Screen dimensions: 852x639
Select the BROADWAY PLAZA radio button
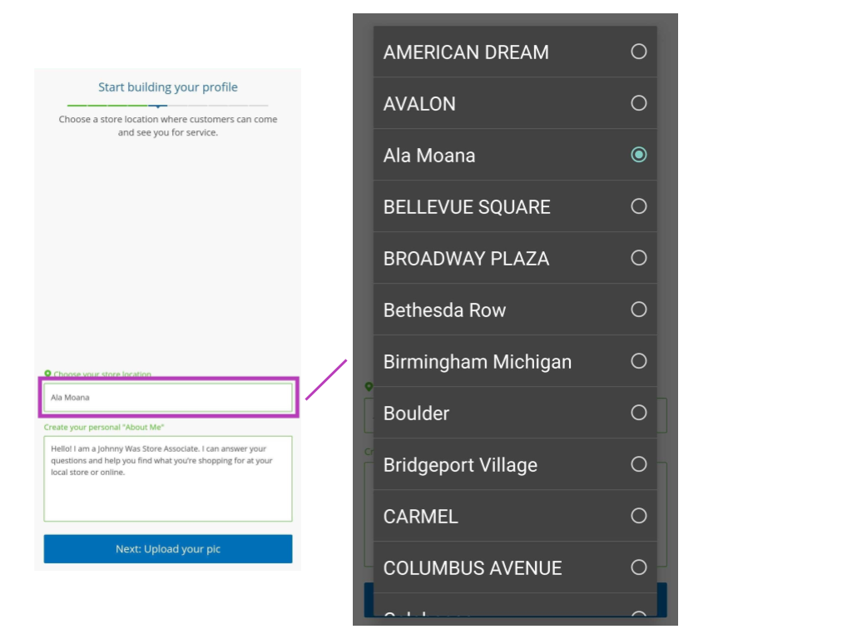[638, 258]
